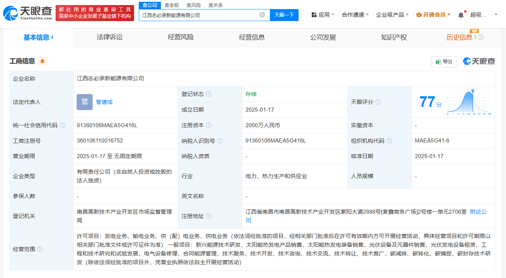Click the 天眼一下 search button
Viewport: 506px width, 278px height.
[284, 15]
